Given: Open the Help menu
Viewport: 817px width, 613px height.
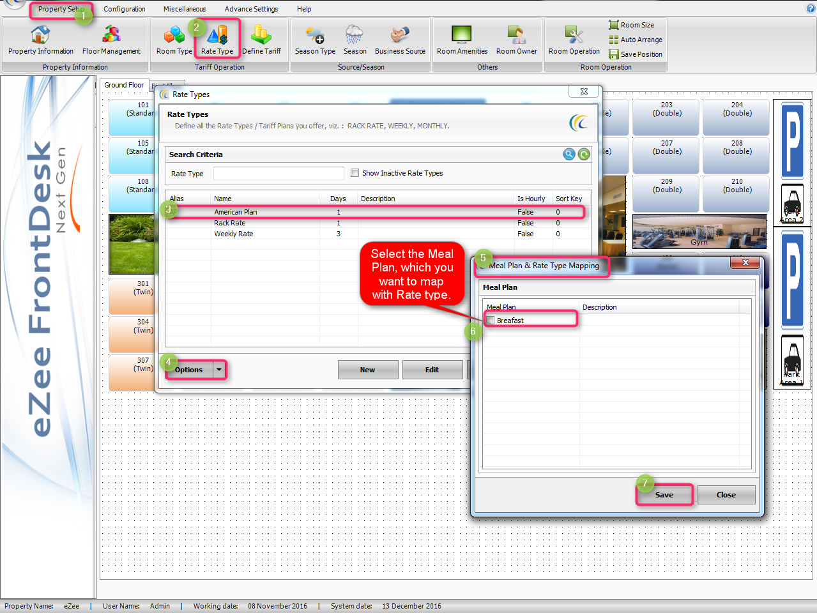Looking at the screenshot, I should tap(304, 9).
